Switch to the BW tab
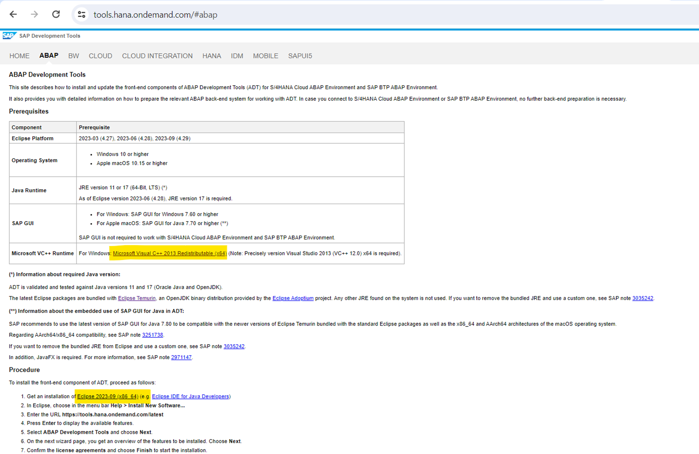Image resolution: width=699 pixels, height=454 pixels. pos(73,56)
